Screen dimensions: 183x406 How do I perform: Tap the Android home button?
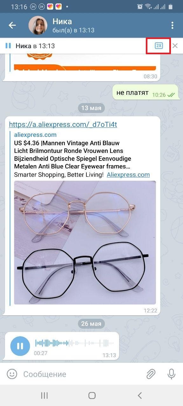(x=92, y=395)
